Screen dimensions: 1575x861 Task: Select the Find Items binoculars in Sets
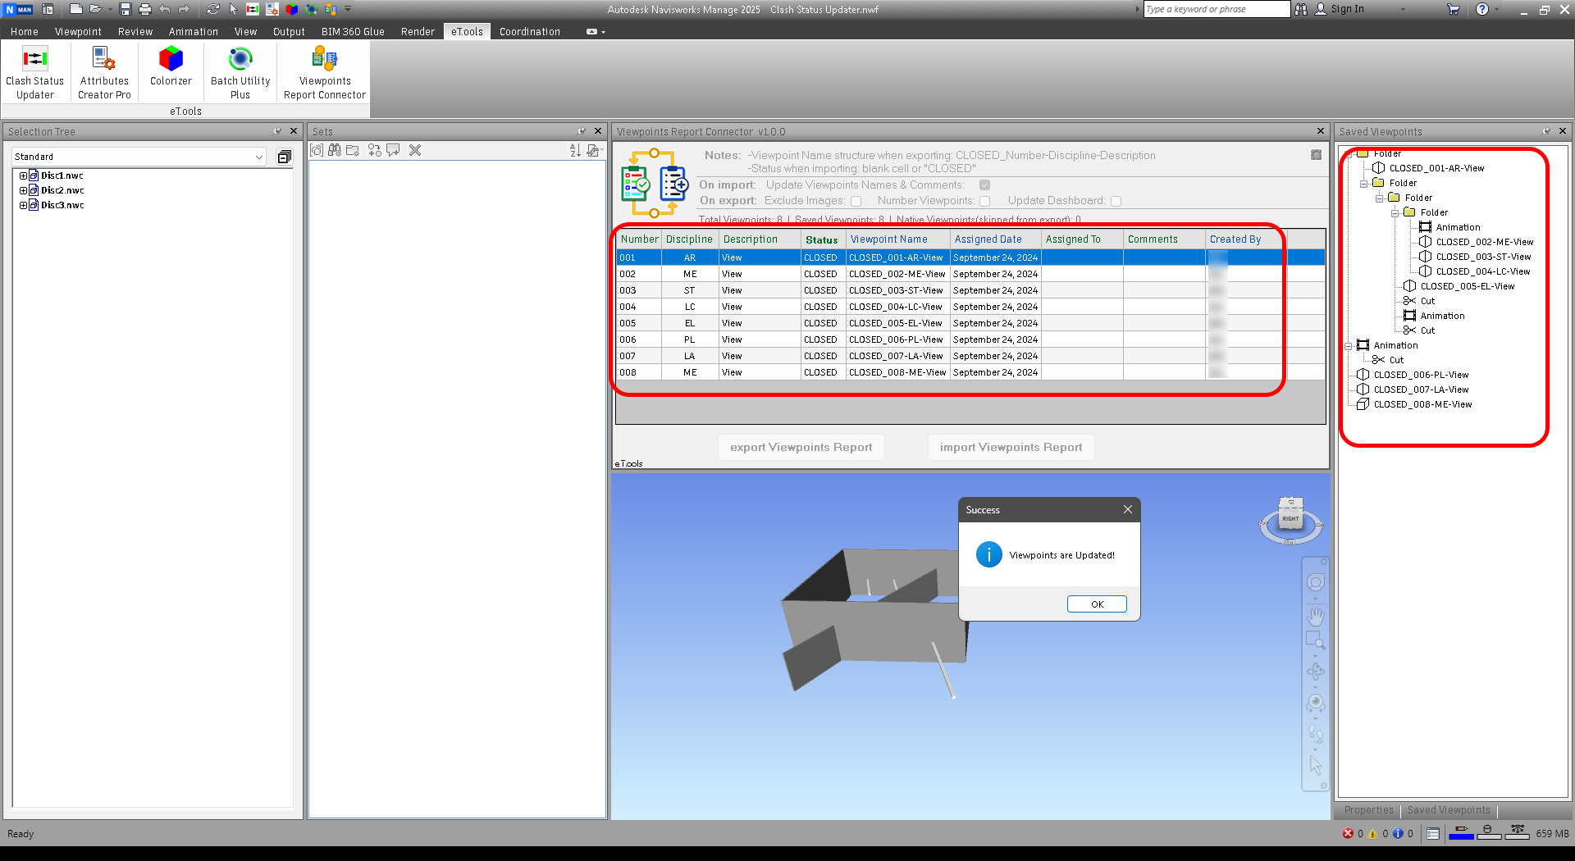click(x=335, y=150)
